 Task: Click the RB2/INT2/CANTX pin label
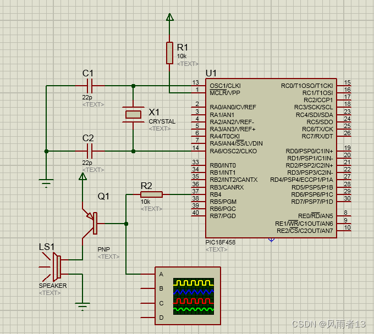point(234,180)
